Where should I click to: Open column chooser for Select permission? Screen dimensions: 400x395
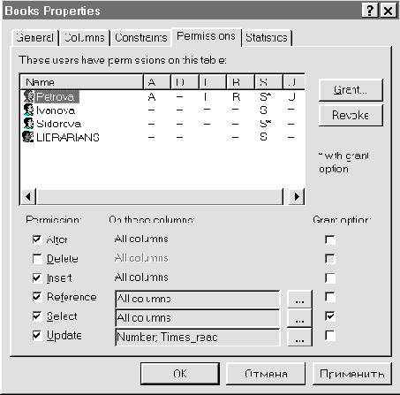tap(299, 318)
